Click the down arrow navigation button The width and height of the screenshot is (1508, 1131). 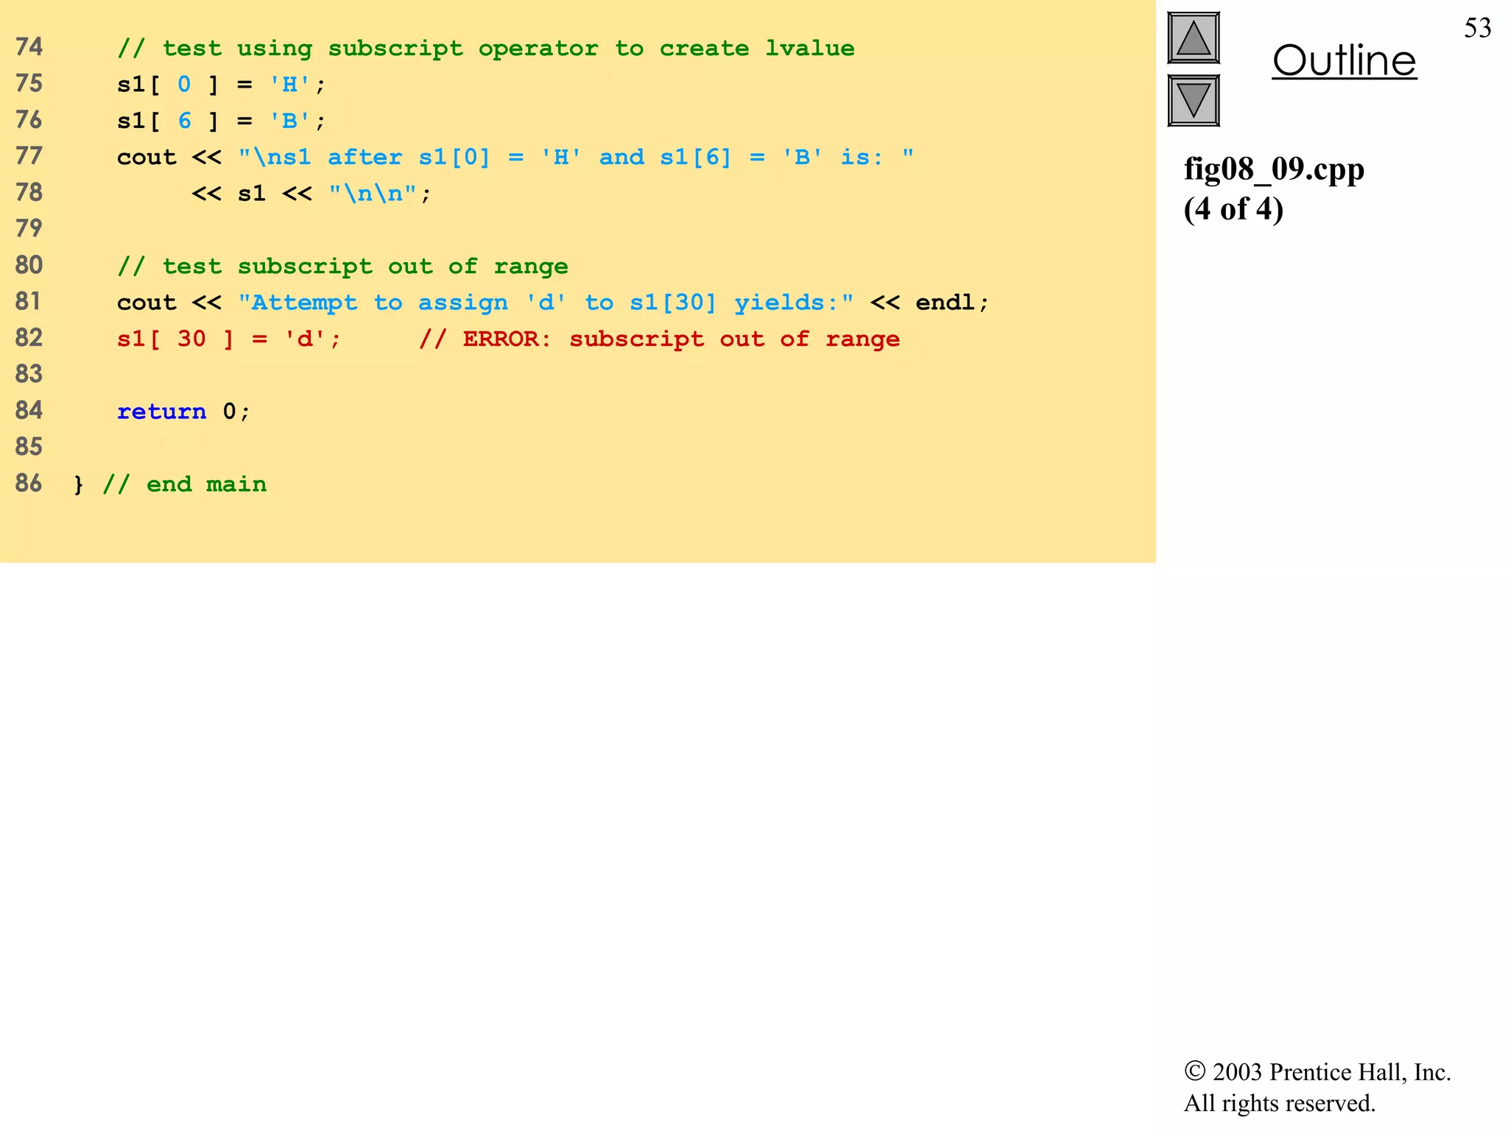pyautogui.click(x=1194, y=101)
